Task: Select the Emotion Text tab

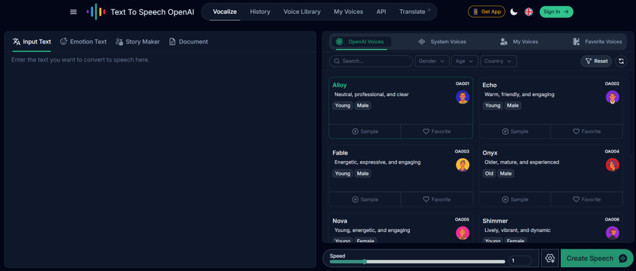Action: pyautogui.click(x=83, y=42)
